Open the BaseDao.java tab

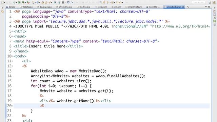(84, 7)
